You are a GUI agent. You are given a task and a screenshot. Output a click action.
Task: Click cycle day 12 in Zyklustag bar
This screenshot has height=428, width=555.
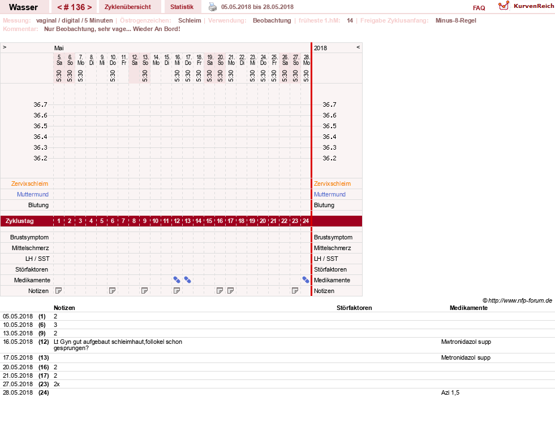coord(177,221)
